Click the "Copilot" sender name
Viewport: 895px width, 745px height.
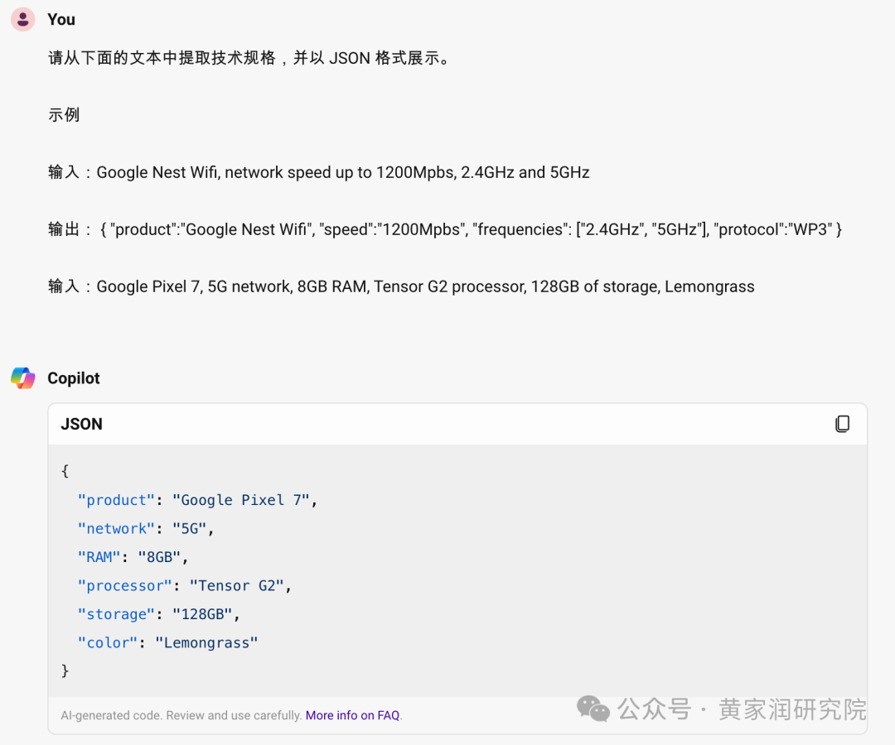point(74,378)
